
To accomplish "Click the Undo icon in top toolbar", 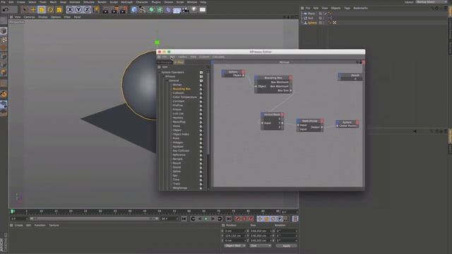I will (6, 9).
